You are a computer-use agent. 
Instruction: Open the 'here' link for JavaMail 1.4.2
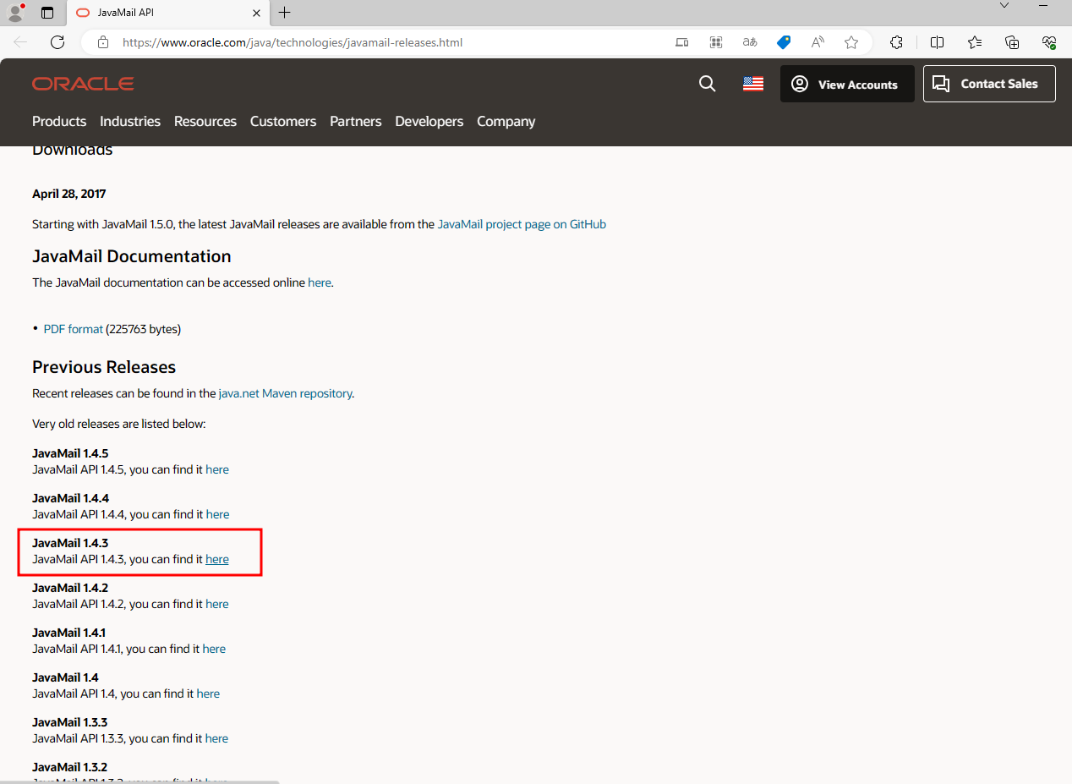pyautogui.click(x=217, y=604)
